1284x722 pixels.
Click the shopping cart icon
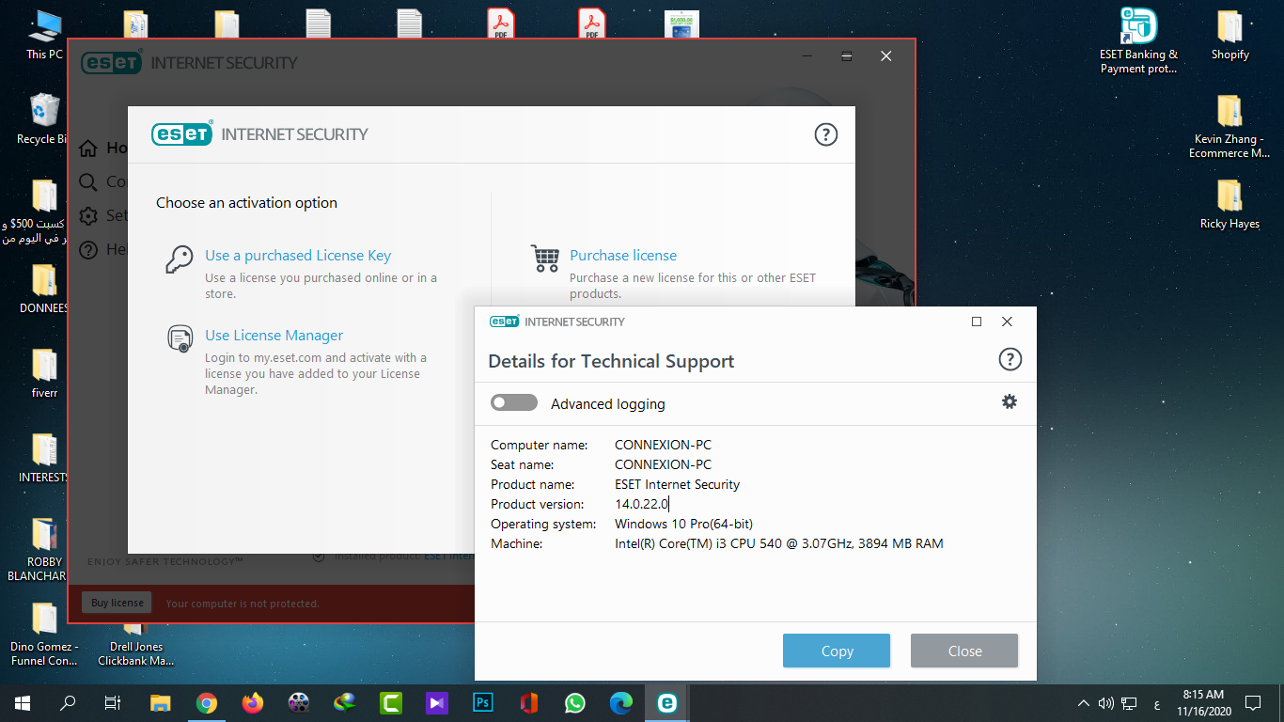pos(545,259)
